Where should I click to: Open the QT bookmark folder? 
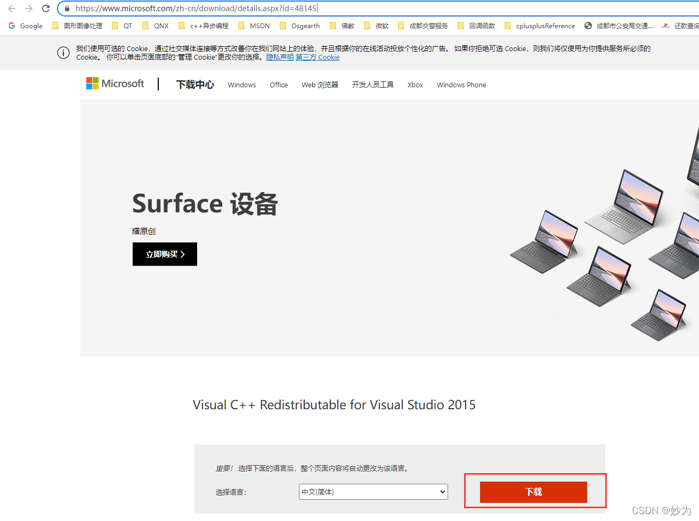[x=122, y=26]
